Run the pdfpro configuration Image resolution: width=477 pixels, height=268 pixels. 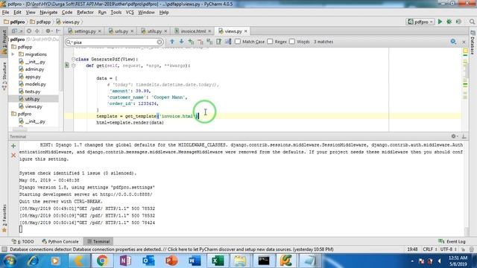tap(440, 22)
